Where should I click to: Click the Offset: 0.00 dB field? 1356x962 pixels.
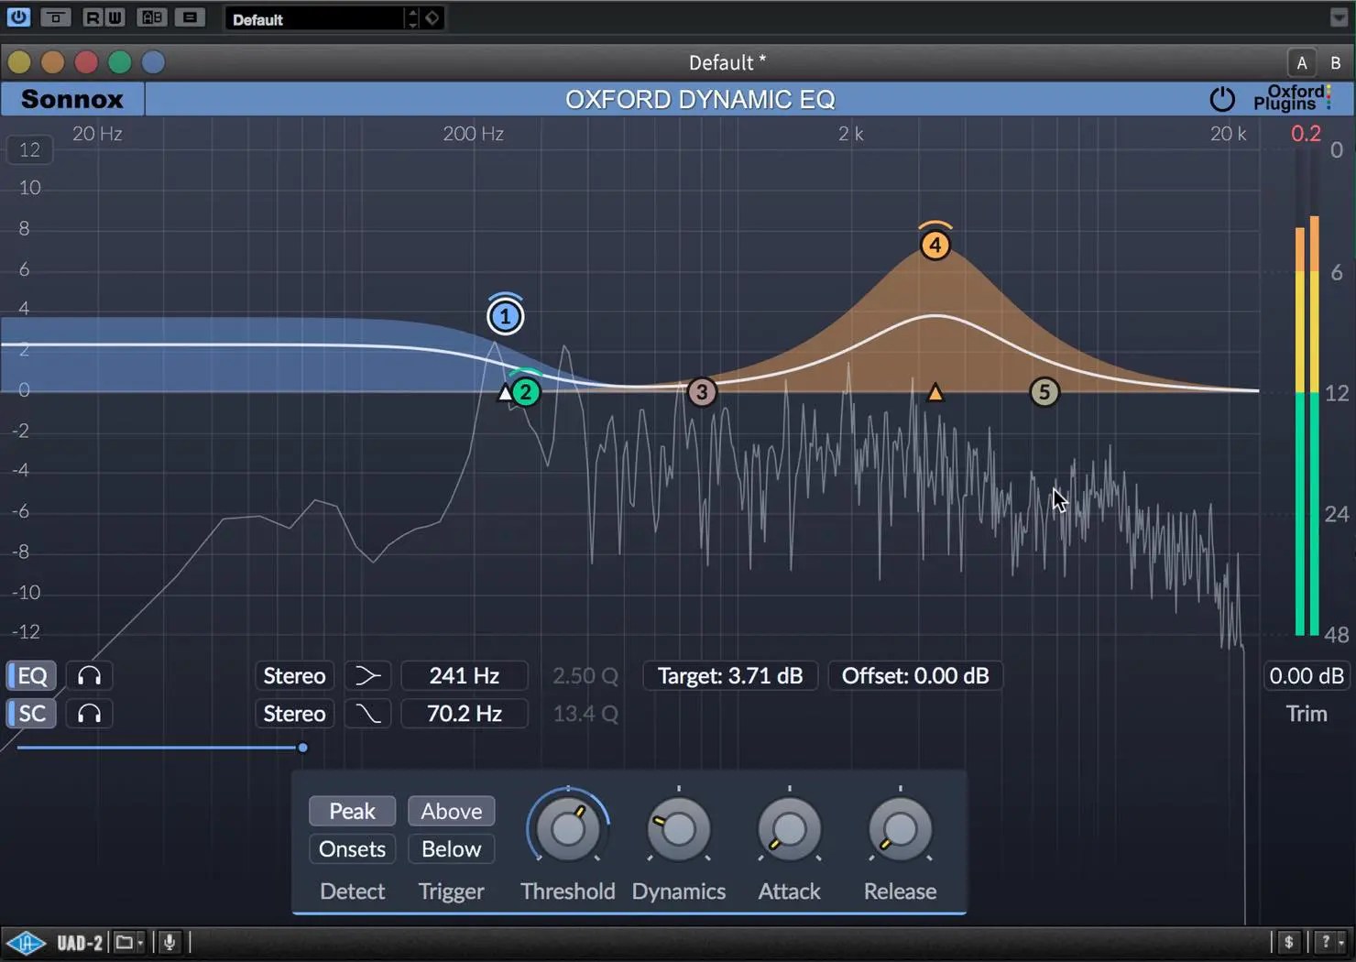tap(915, 676)
